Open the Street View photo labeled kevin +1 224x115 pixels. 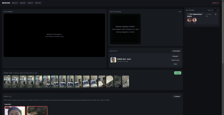click(23, 82)
